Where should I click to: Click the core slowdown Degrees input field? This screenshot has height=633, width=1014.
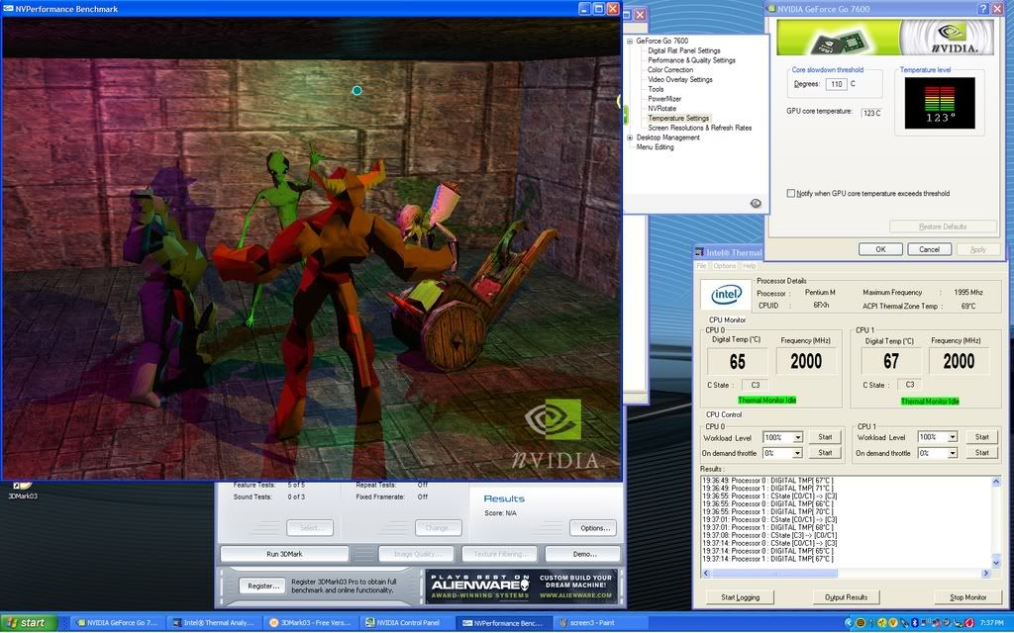(836, 85)
